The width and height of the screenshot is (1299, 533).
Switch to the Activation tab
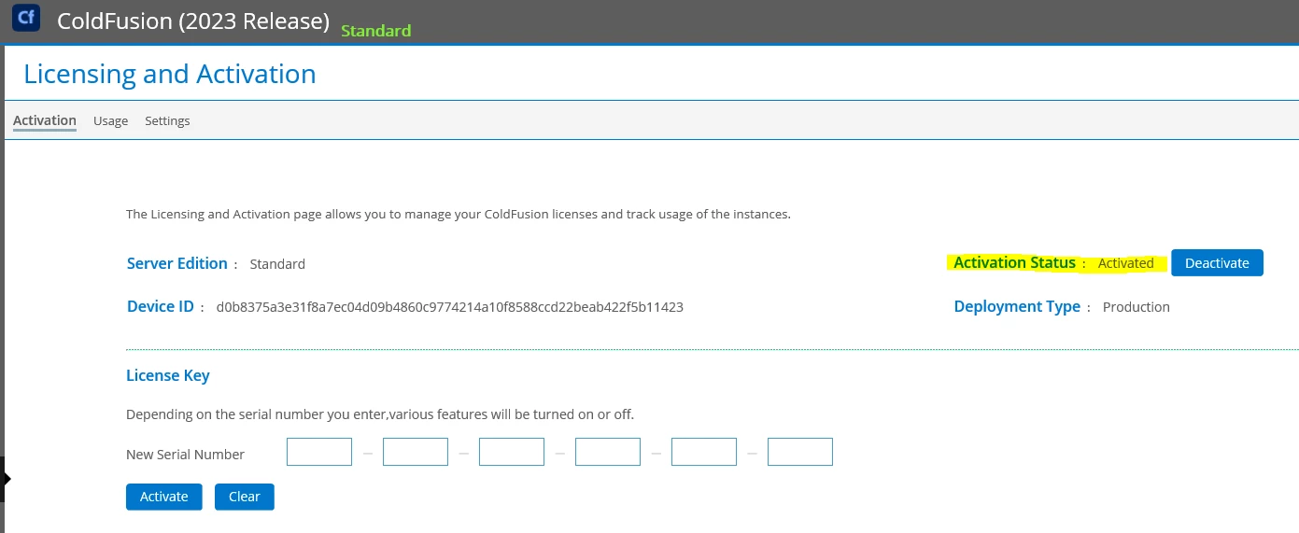point(45,120)
